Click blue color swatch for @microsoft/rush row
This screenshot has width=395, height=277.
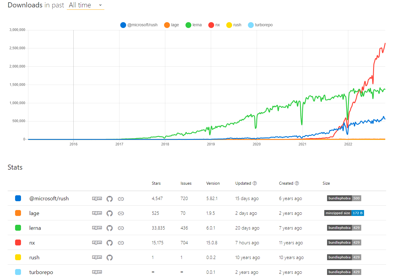tap(18, 198)
